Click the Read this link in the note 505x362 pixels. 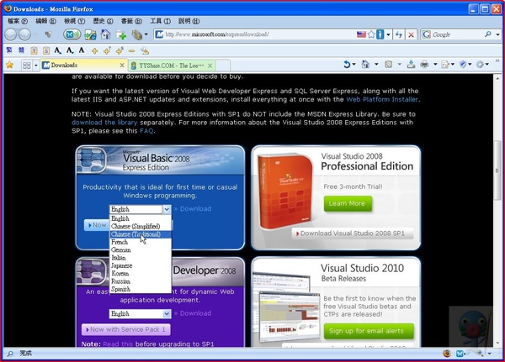point(118,344)
